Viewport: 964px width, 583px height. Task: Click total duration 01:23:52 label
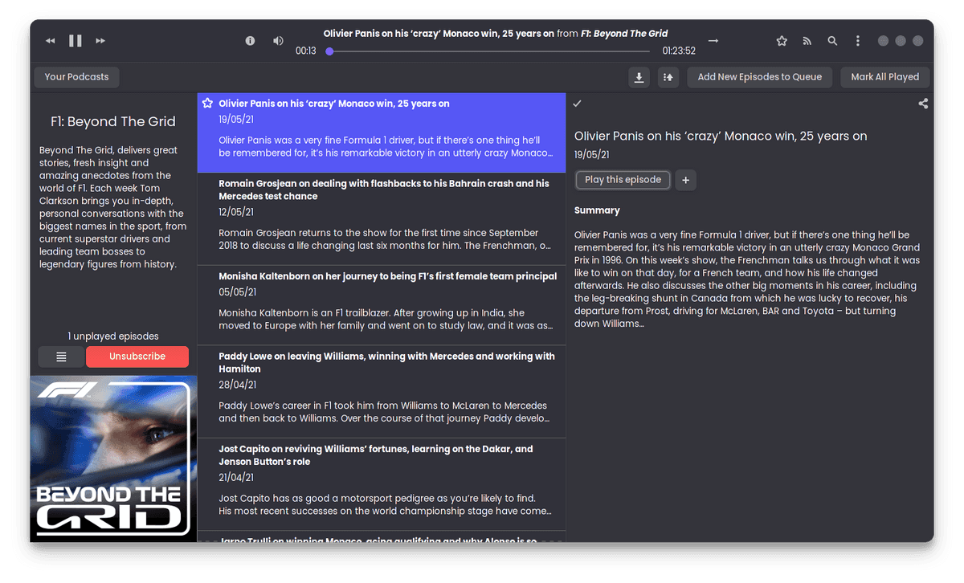679,51
